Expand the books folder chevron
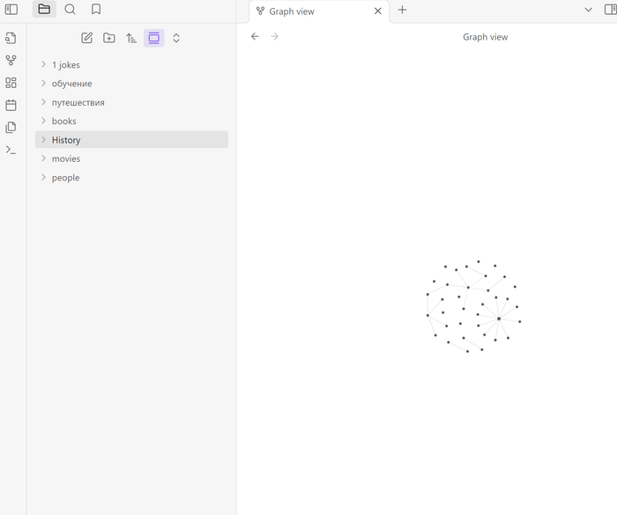Image resolution: width=617 pixels, height=515 pixels. 44,121
